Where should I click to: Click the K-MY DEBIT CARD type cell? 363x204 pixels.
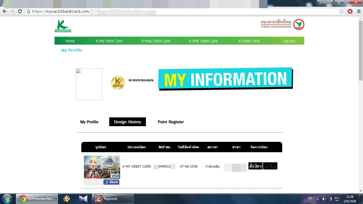pos(137,167)
